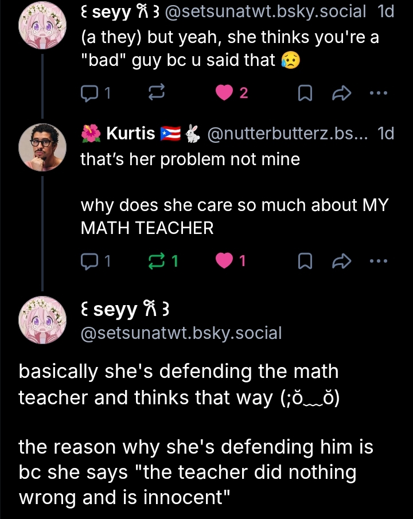Share seyy's top post
Screen dimensions: 413x519
pyautogui.click(x=342, y=93)
